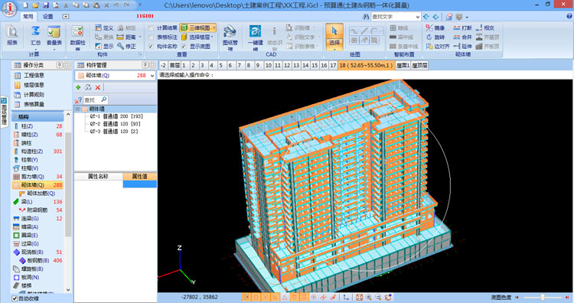The height and width of the screenshot is (303, 574).
Task: Click the 相交 intersect tool
Action: click(x=485, y=28)
